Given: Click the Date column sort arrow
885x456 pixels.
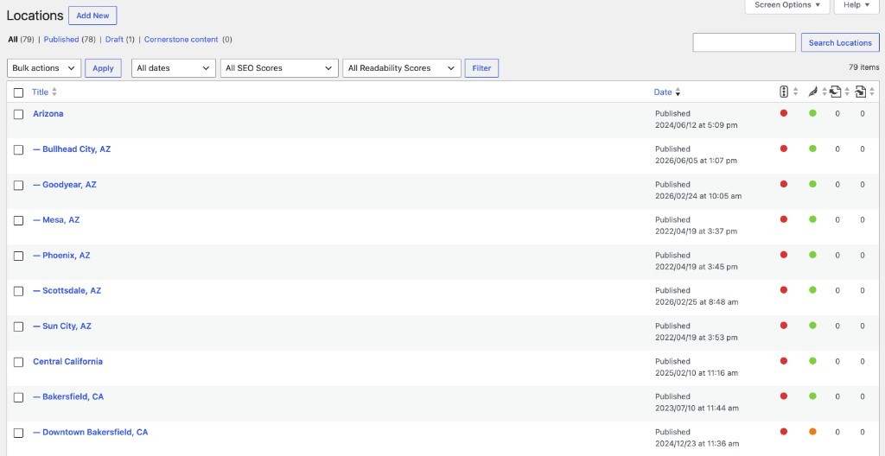Looking at the screenshot, I should 678,92.
